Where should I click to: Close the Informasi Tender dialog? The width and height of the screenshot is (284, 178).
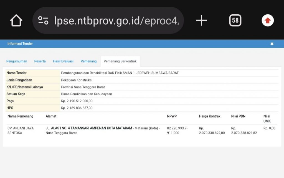(x=272, y=44)
